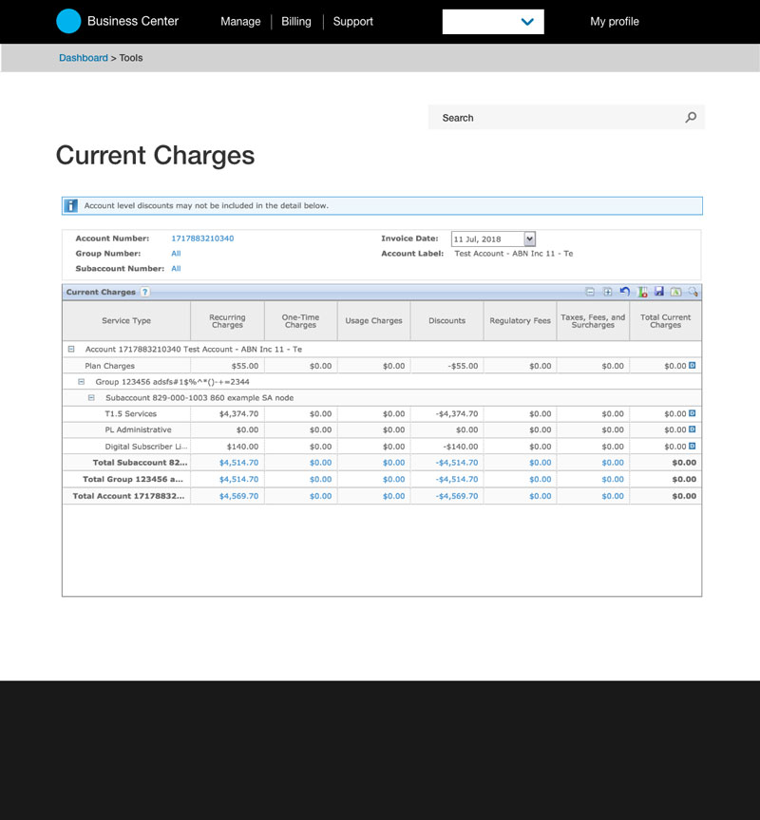Click the One-Time Charges column header
Viewport: 760px width, 820px height.
point(300,320)
